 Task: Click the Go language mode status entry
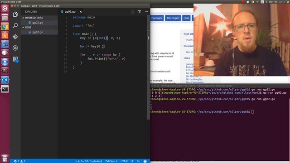(138, 161)
